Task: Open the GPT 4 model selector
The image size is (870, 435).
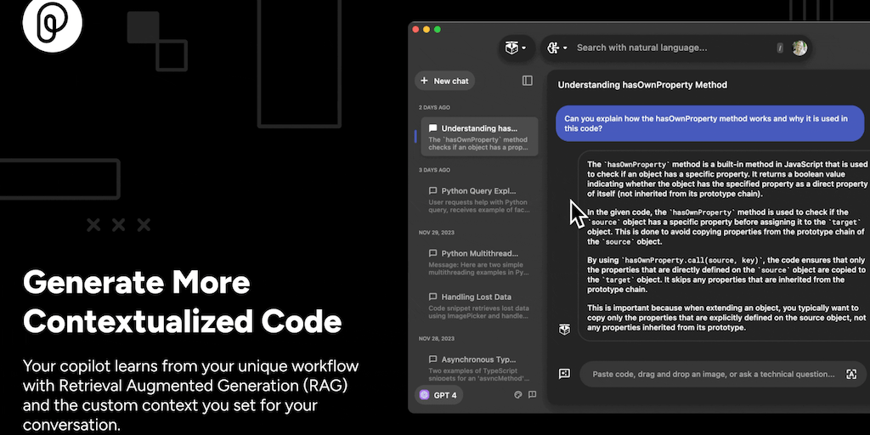Action: pos(439,395)
